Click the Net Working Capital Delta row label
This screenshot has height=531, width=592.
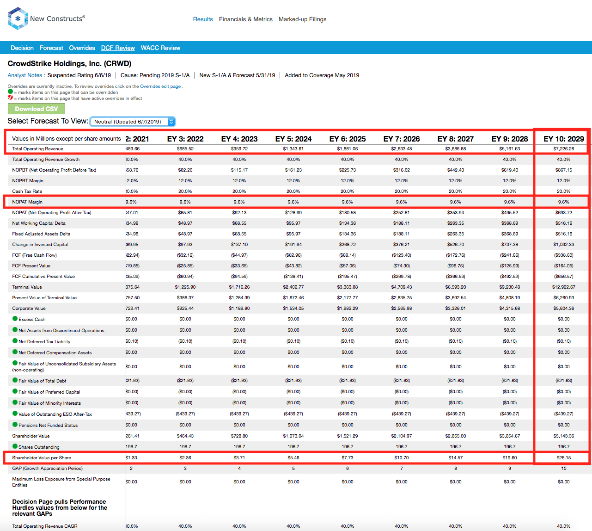pos(39,223)
